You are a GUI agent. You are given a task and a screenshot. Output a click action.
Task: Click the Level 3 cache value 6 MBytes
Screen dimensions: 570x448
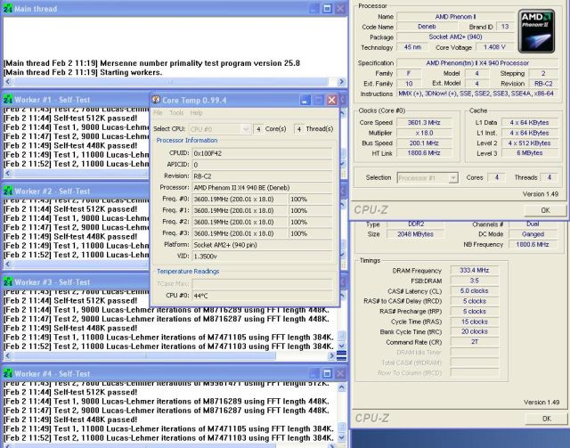530,153
